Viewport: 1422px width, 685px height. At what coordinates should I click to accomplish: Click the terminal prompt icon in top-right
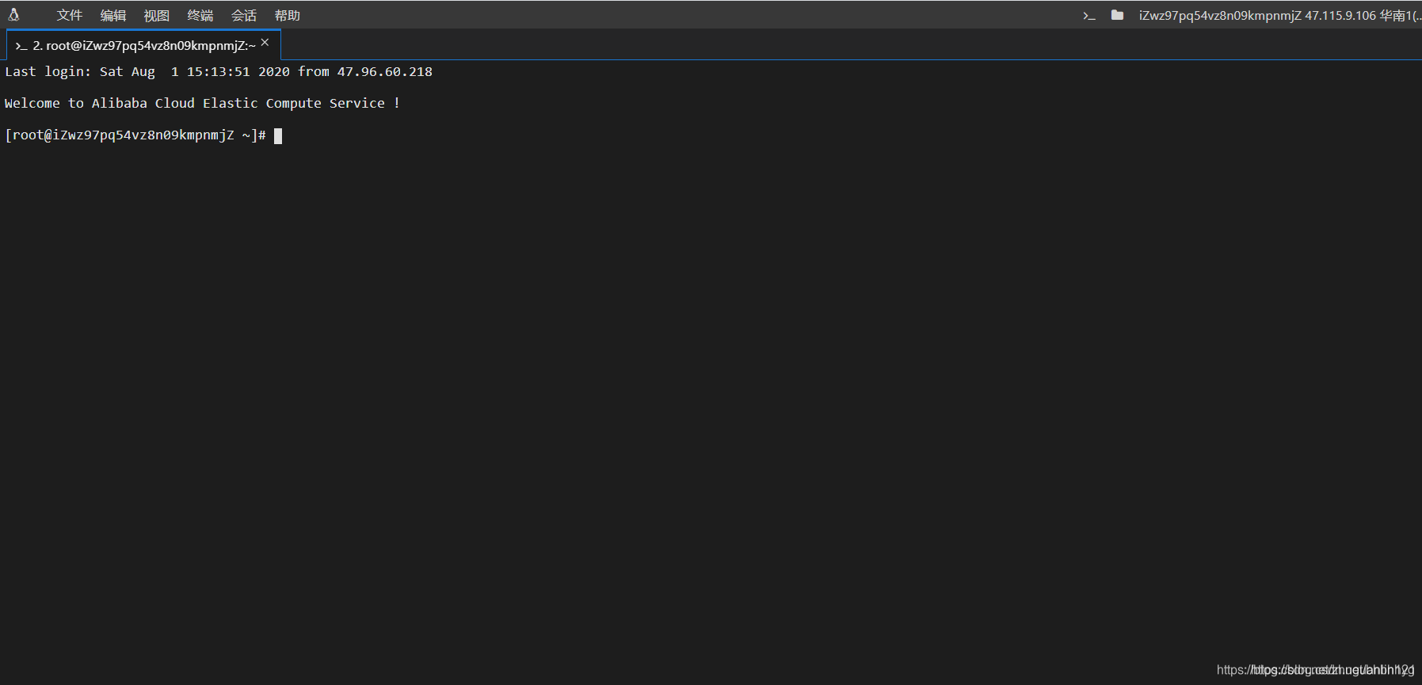click(x=1089, y=15)
